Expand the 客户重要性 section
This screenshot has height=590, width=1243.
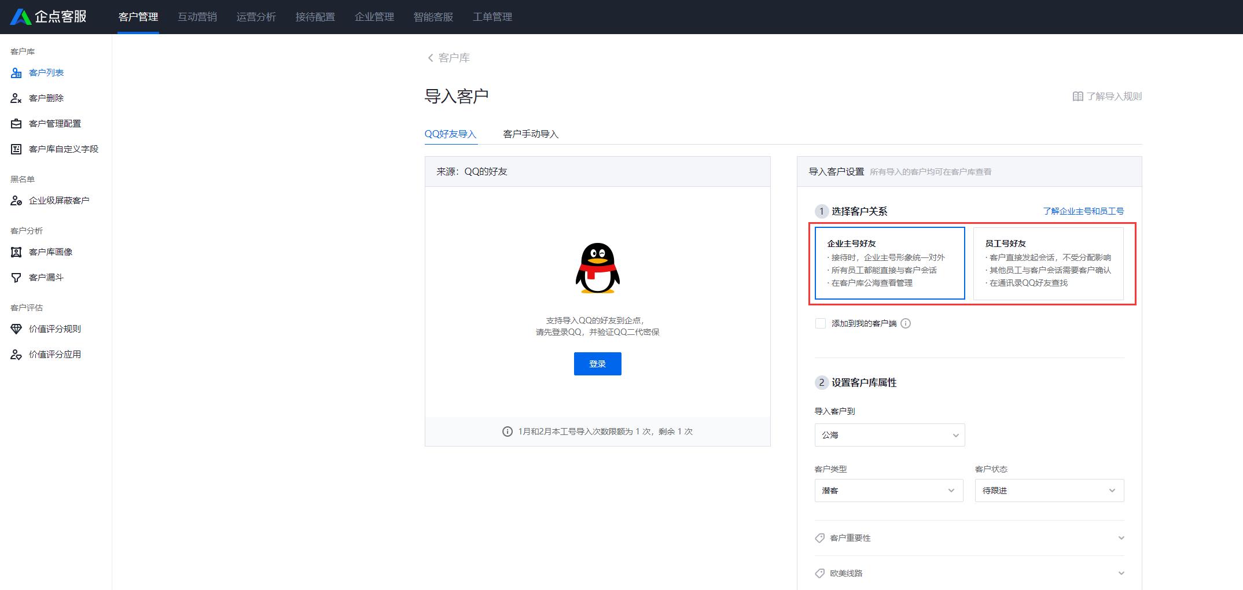[x=969, y=537]
